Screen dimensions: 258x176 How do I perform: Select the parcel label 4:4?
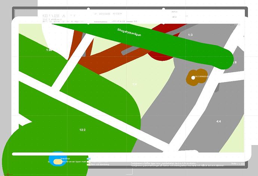pyautogui.click(x=218, y=122)
